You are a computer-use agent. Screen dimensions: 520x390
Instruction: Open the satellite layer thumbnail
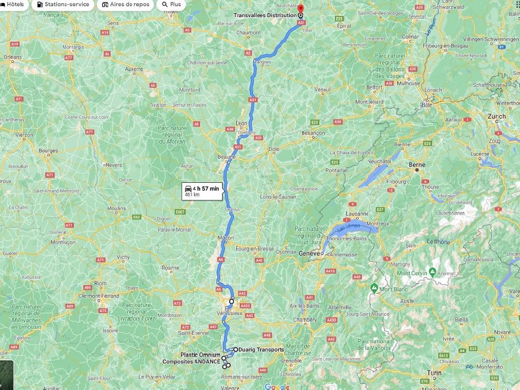tap(6, 375)
